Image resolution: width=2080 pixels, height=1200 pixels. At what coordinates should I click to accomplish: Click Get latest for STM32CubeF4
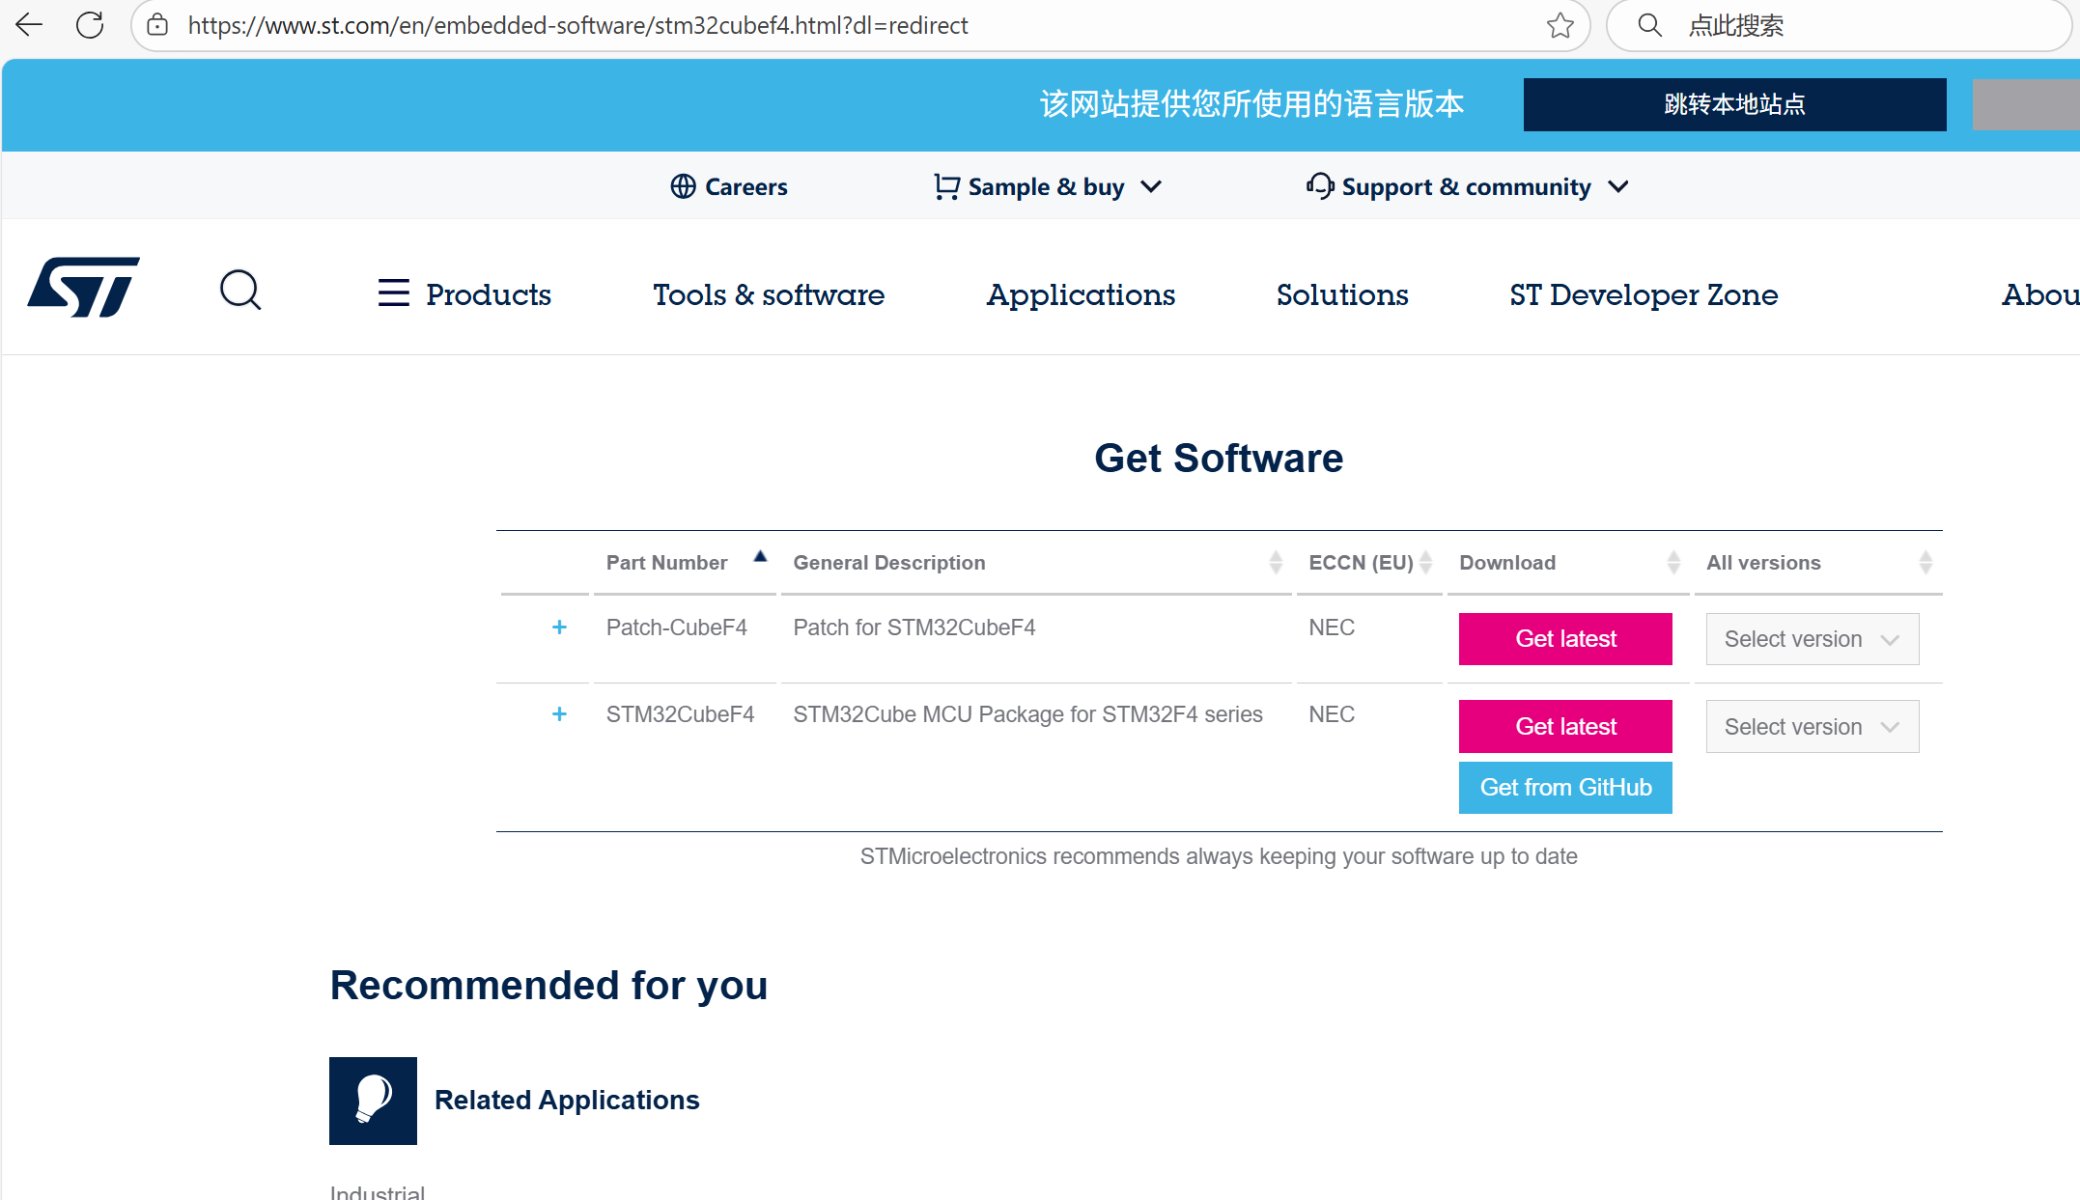tap(1565, 727)
